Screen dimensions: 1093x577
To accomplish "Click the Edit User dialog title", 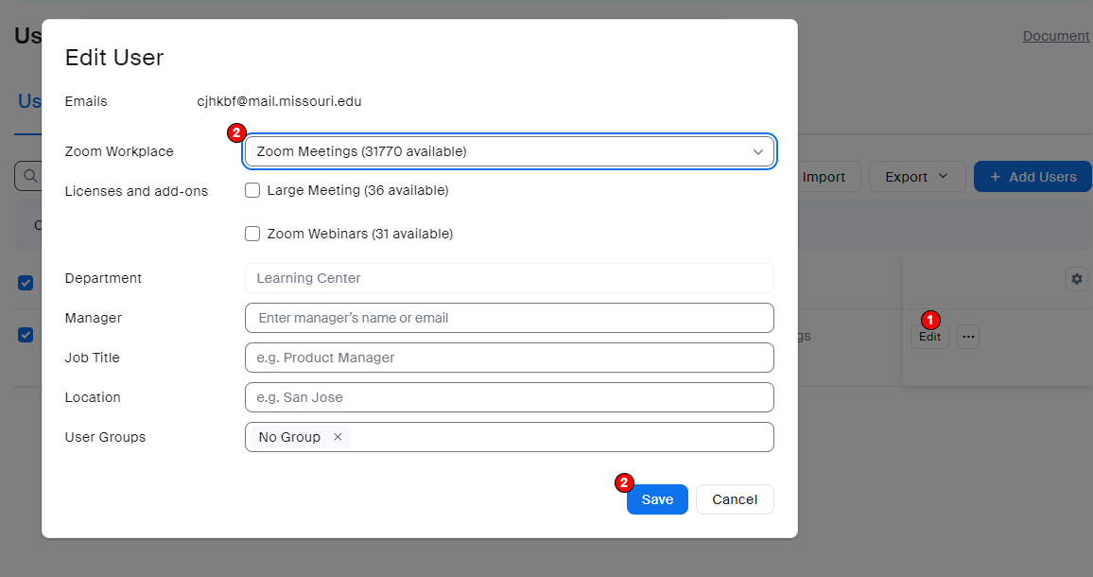I will pos(114,57).
